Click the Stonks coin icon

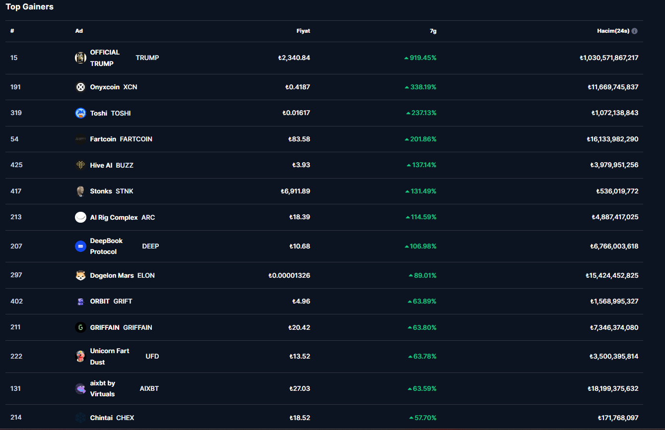tap(80, 191)
